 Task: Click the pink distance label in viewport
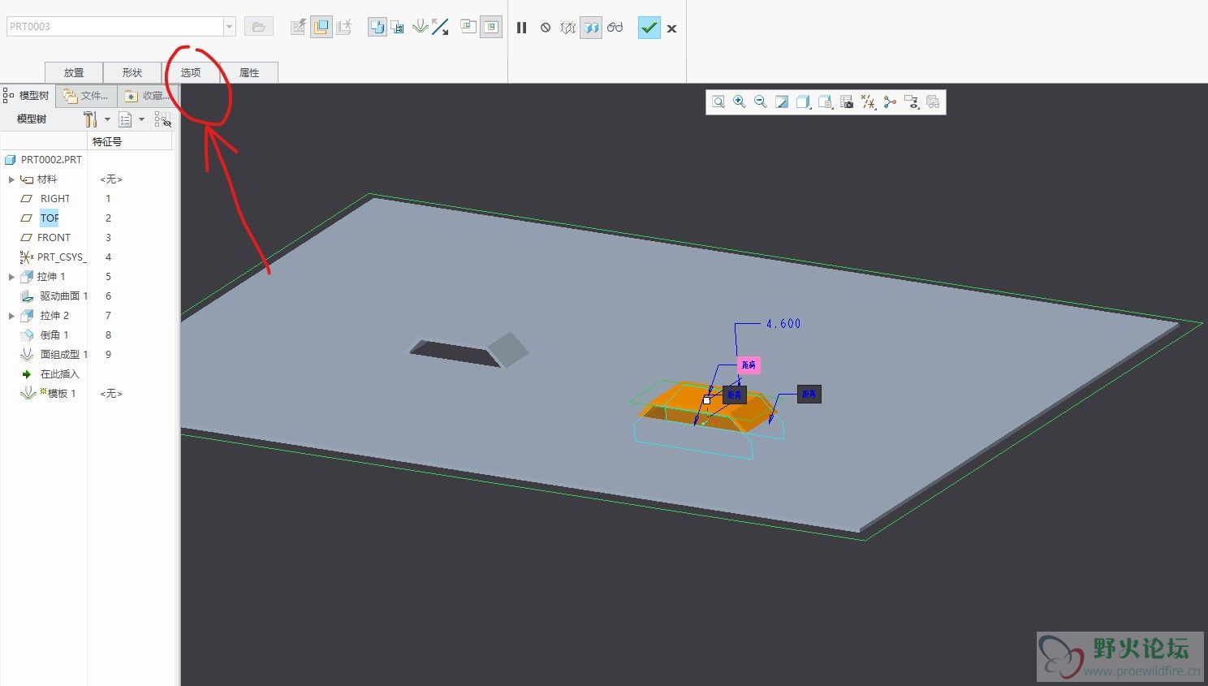point(749,365)
